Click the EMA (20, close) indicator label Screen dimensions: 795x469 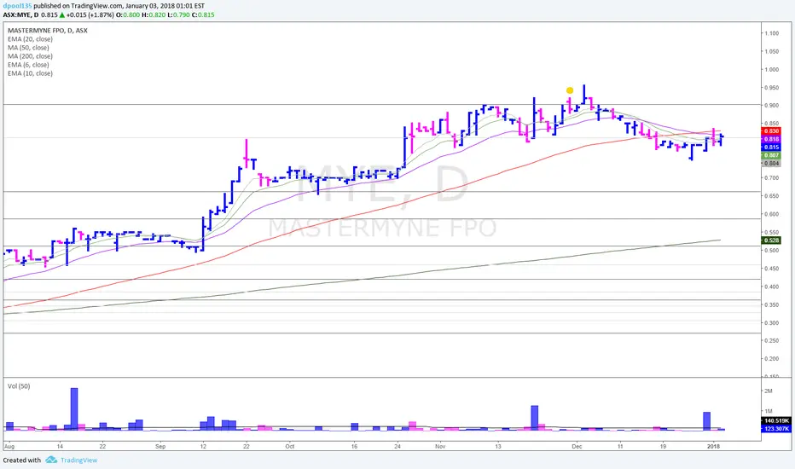pyautogui.click(x=30, y=39)
